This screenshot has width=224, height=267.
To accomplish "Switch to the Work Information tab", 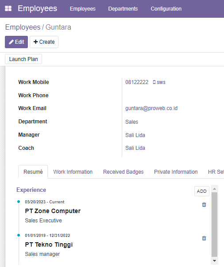I will 73,172.
